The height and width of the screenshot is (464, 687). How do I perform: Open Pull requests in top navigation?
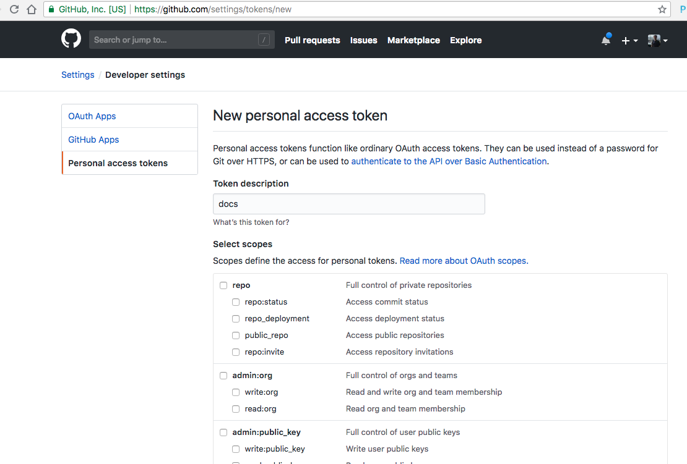(312, 40)
